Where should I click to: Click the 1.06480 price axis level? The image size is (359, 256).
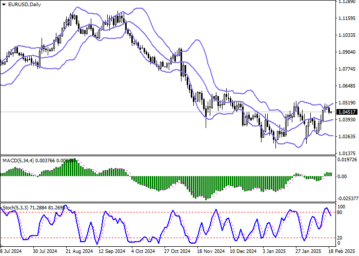pyautogui.click(x=347, y=86)
